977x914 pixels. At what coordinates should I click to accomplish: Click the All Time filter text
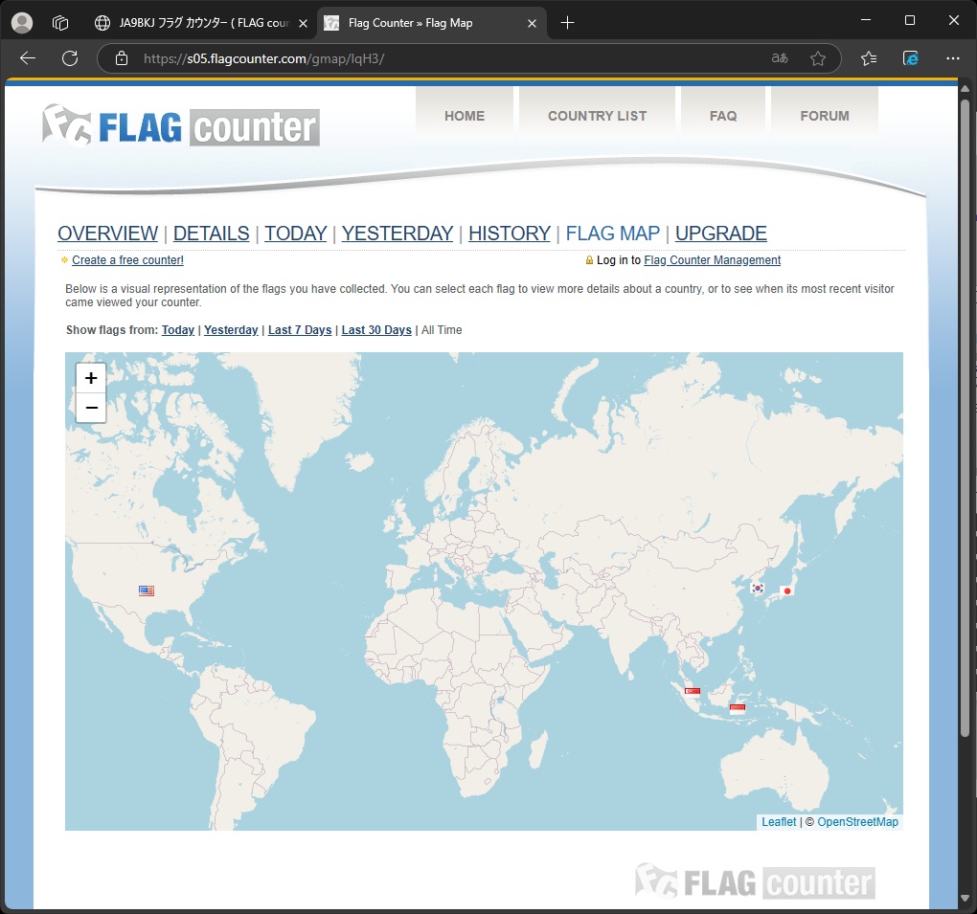tap(442, 330)
